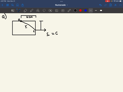This screenshot has width=123, height=92.
Task: Select the thickest stroke width
Action: [x=101, y=10]
